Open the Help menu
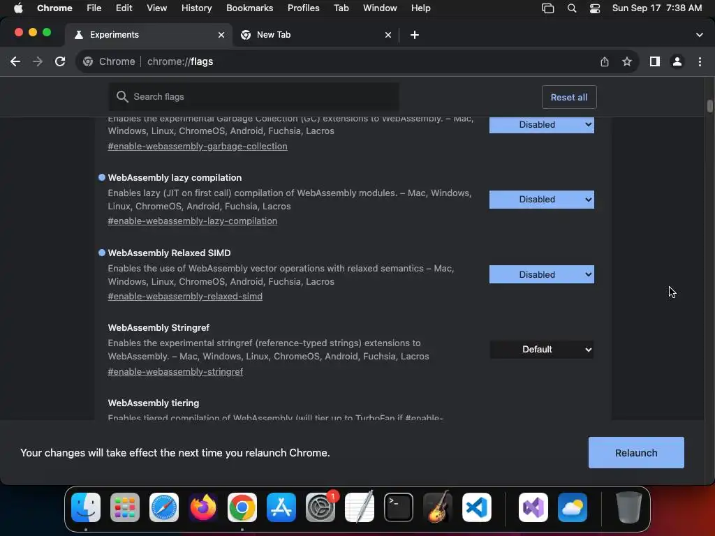The height and width of the screenshot is (536, 715). (x=420, y=8)
